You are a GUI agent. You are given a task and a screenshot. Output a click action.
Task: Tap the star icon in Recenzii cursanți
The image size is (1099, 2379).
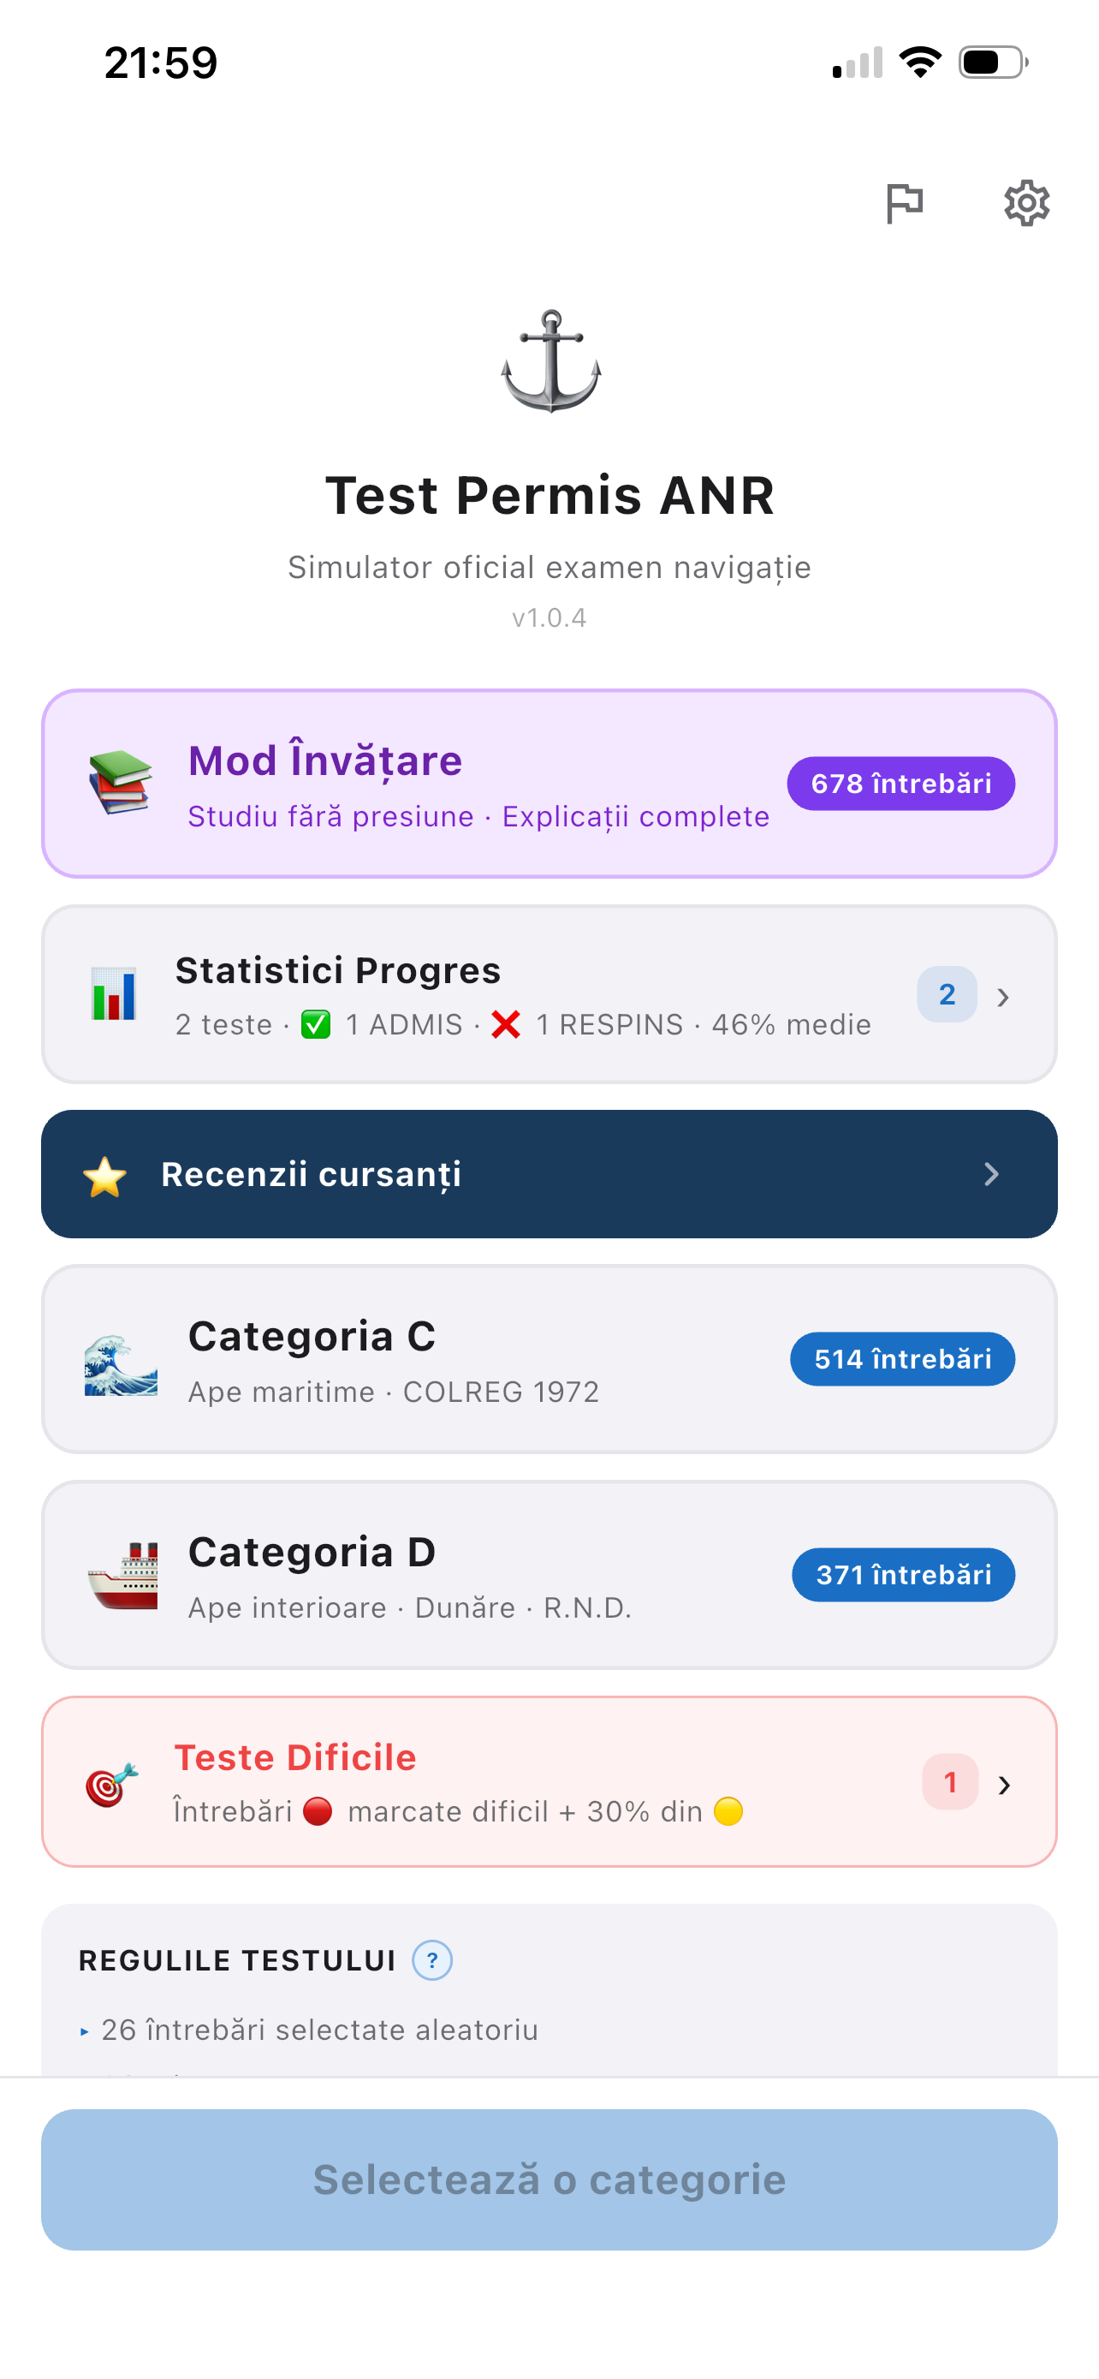pos(104,1176)
